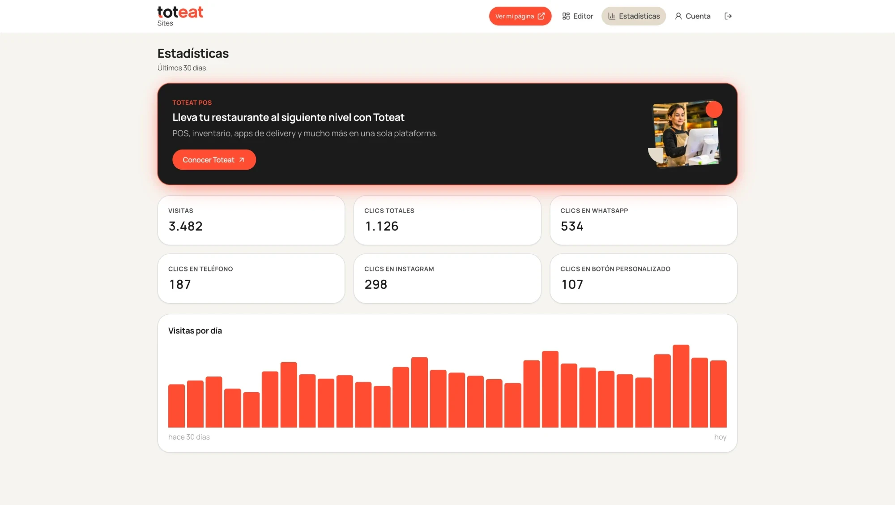The width and height of the screenshot is (895, 505).
Task: Click the Conocer Toteat button
Action: coord(214,160)
